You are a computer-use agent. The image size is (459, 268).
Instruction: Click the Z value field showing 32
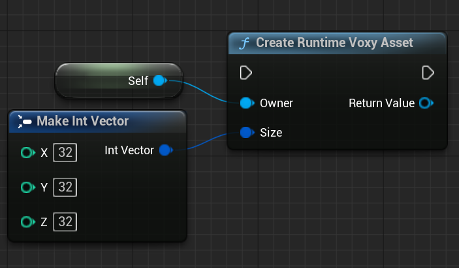tap(65, 222)
